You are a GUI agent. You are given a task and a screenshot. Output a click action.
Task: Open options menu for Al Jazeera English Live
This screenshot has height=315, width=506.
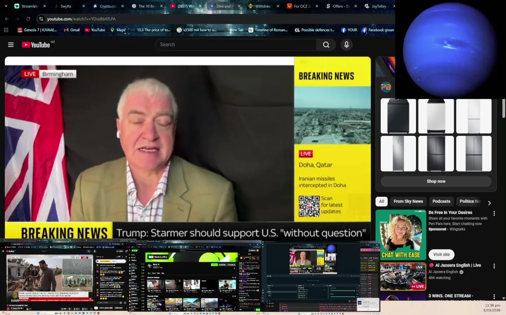(494, 266)
